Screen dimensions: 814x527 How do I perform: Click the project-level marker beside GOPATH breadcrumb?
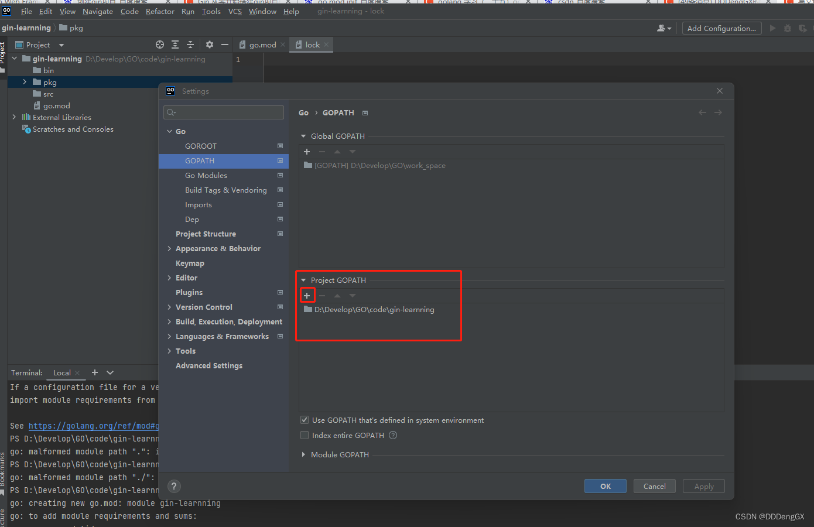click(x=365, y=113)
